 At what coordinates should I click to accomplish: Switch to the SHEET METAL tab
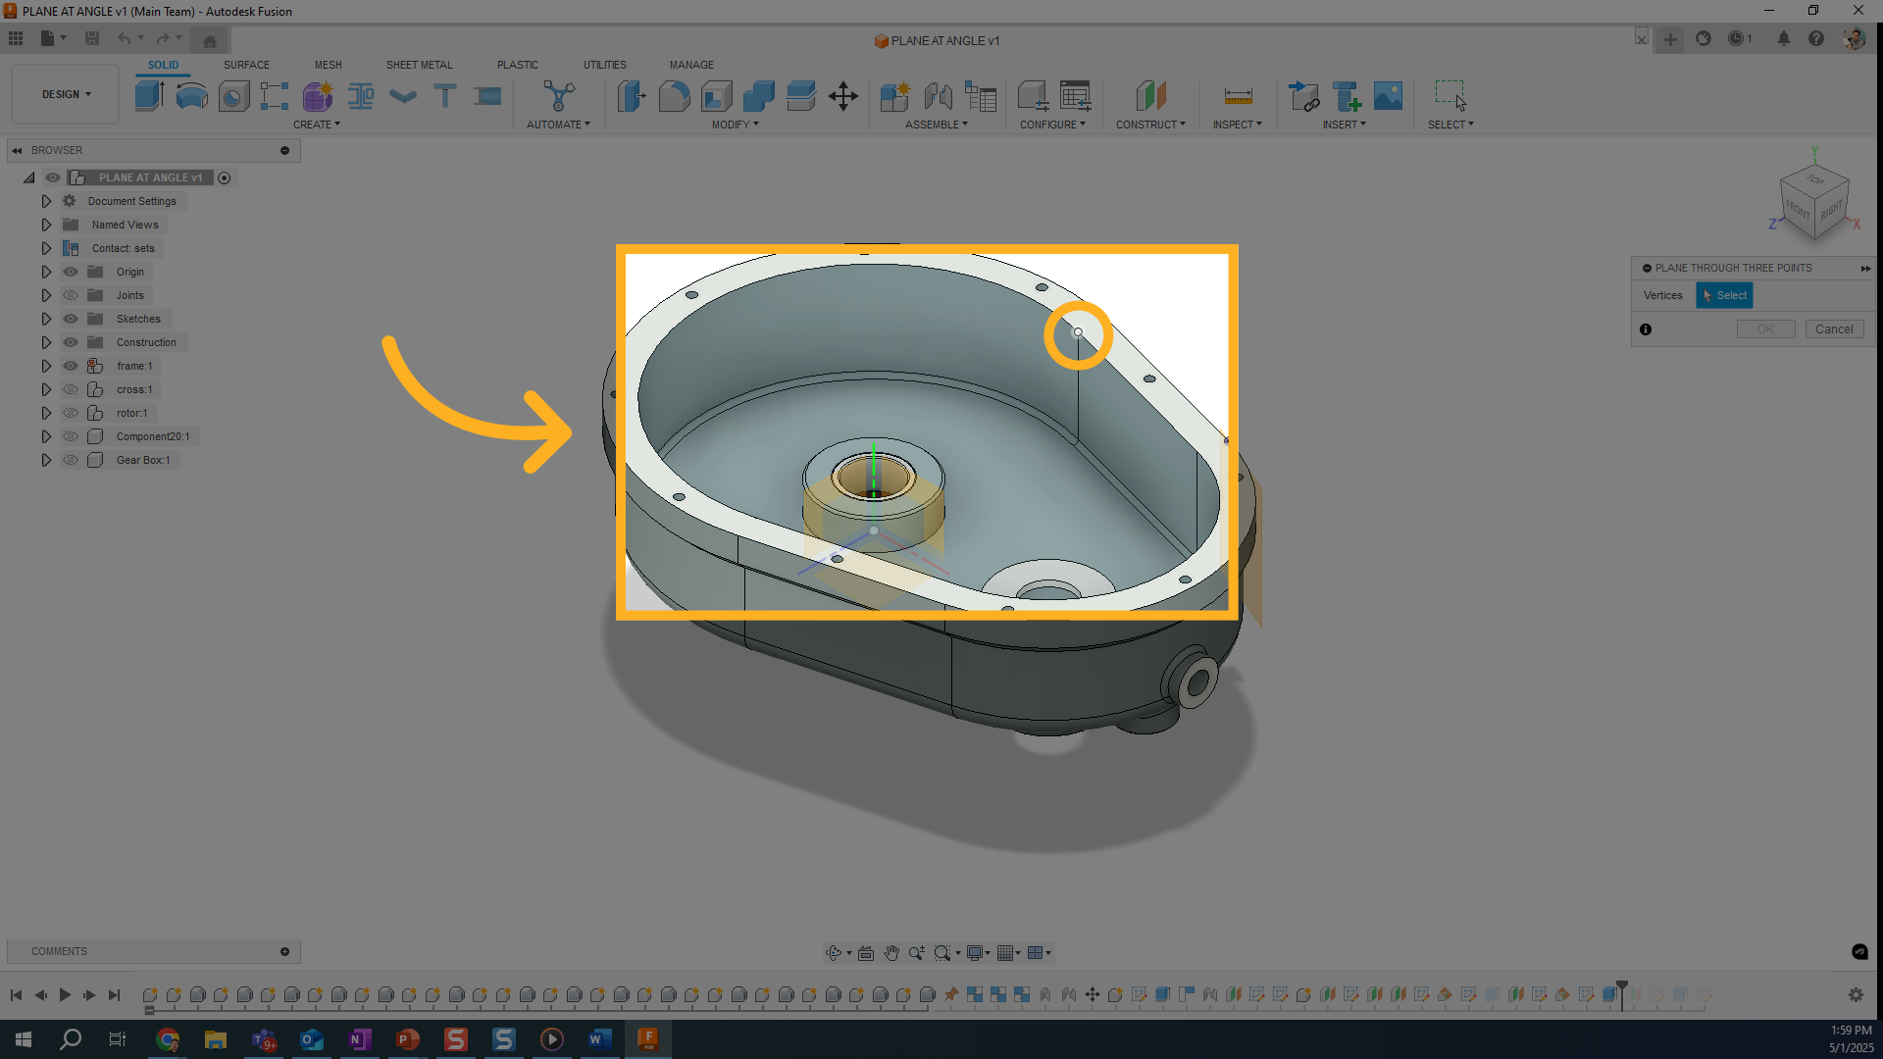419,65
